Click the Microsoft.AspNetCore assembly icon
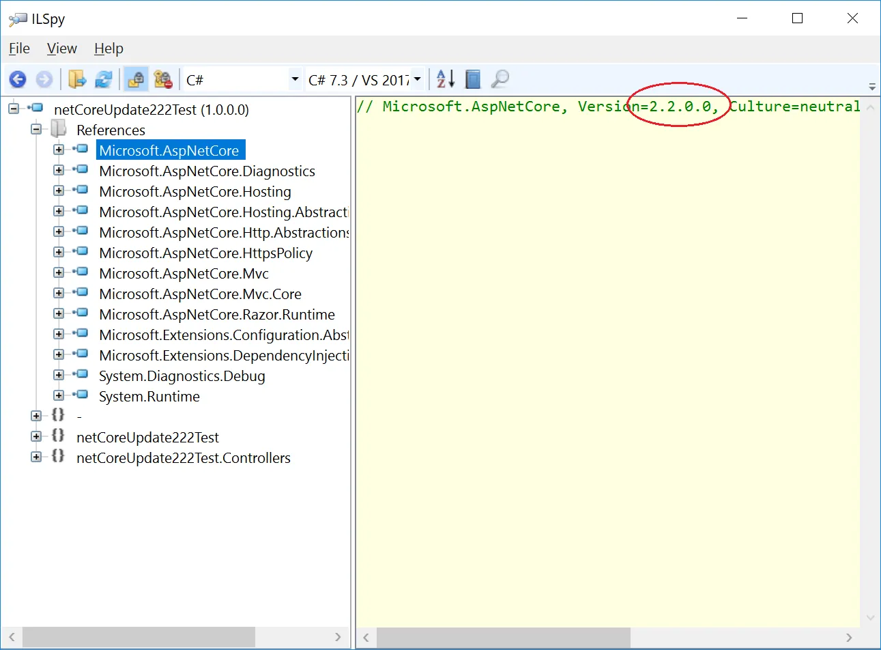881x650 pixels. tap(81, 149)
